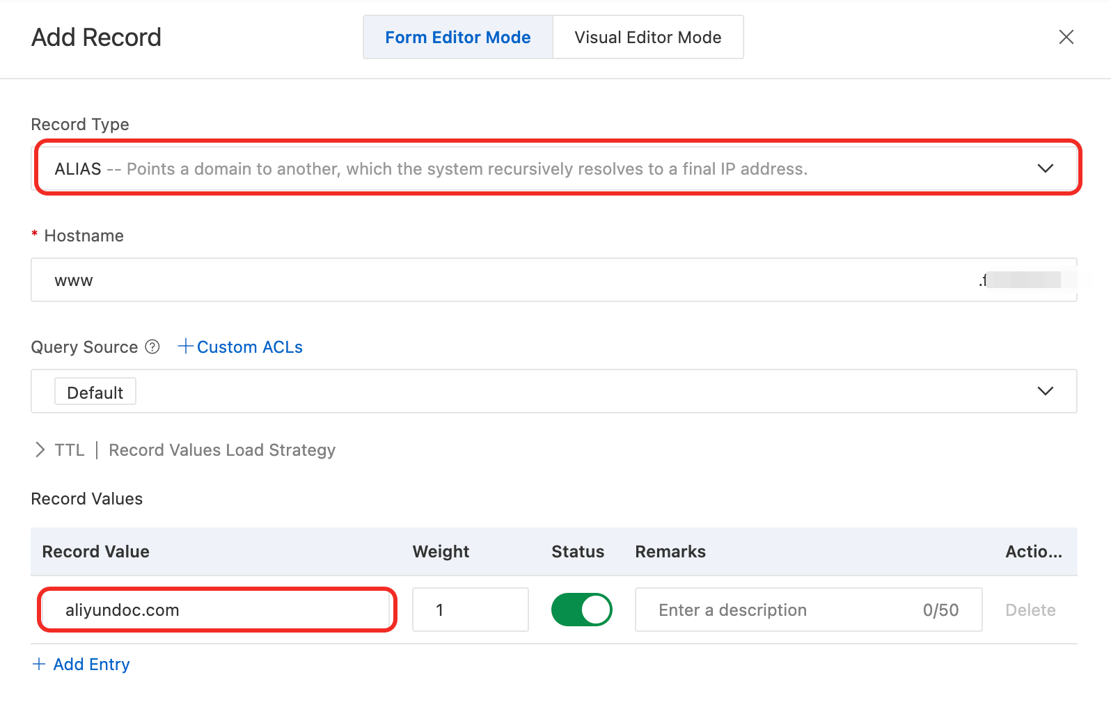The height and width of the screenshot is (707, 1111).
Task: Click the Query Source help icon
Action: [x=152, y=347]
